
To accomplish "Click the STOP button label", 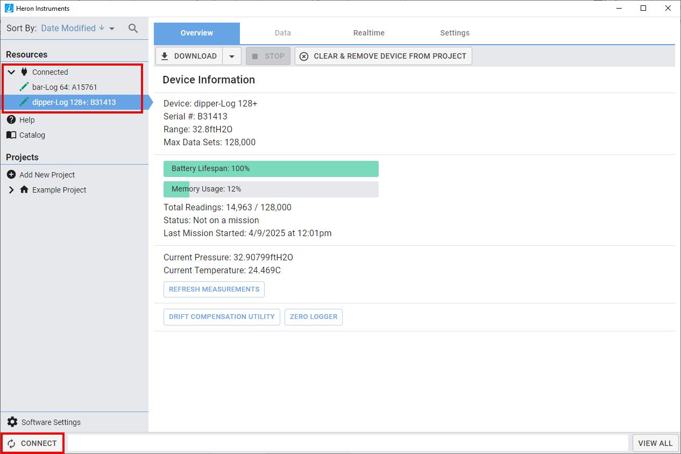I will [x=274, y=56].
